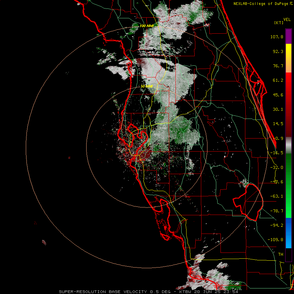Click the 50 NMI range ring label

pyautogui.click(x=147, y=87)
